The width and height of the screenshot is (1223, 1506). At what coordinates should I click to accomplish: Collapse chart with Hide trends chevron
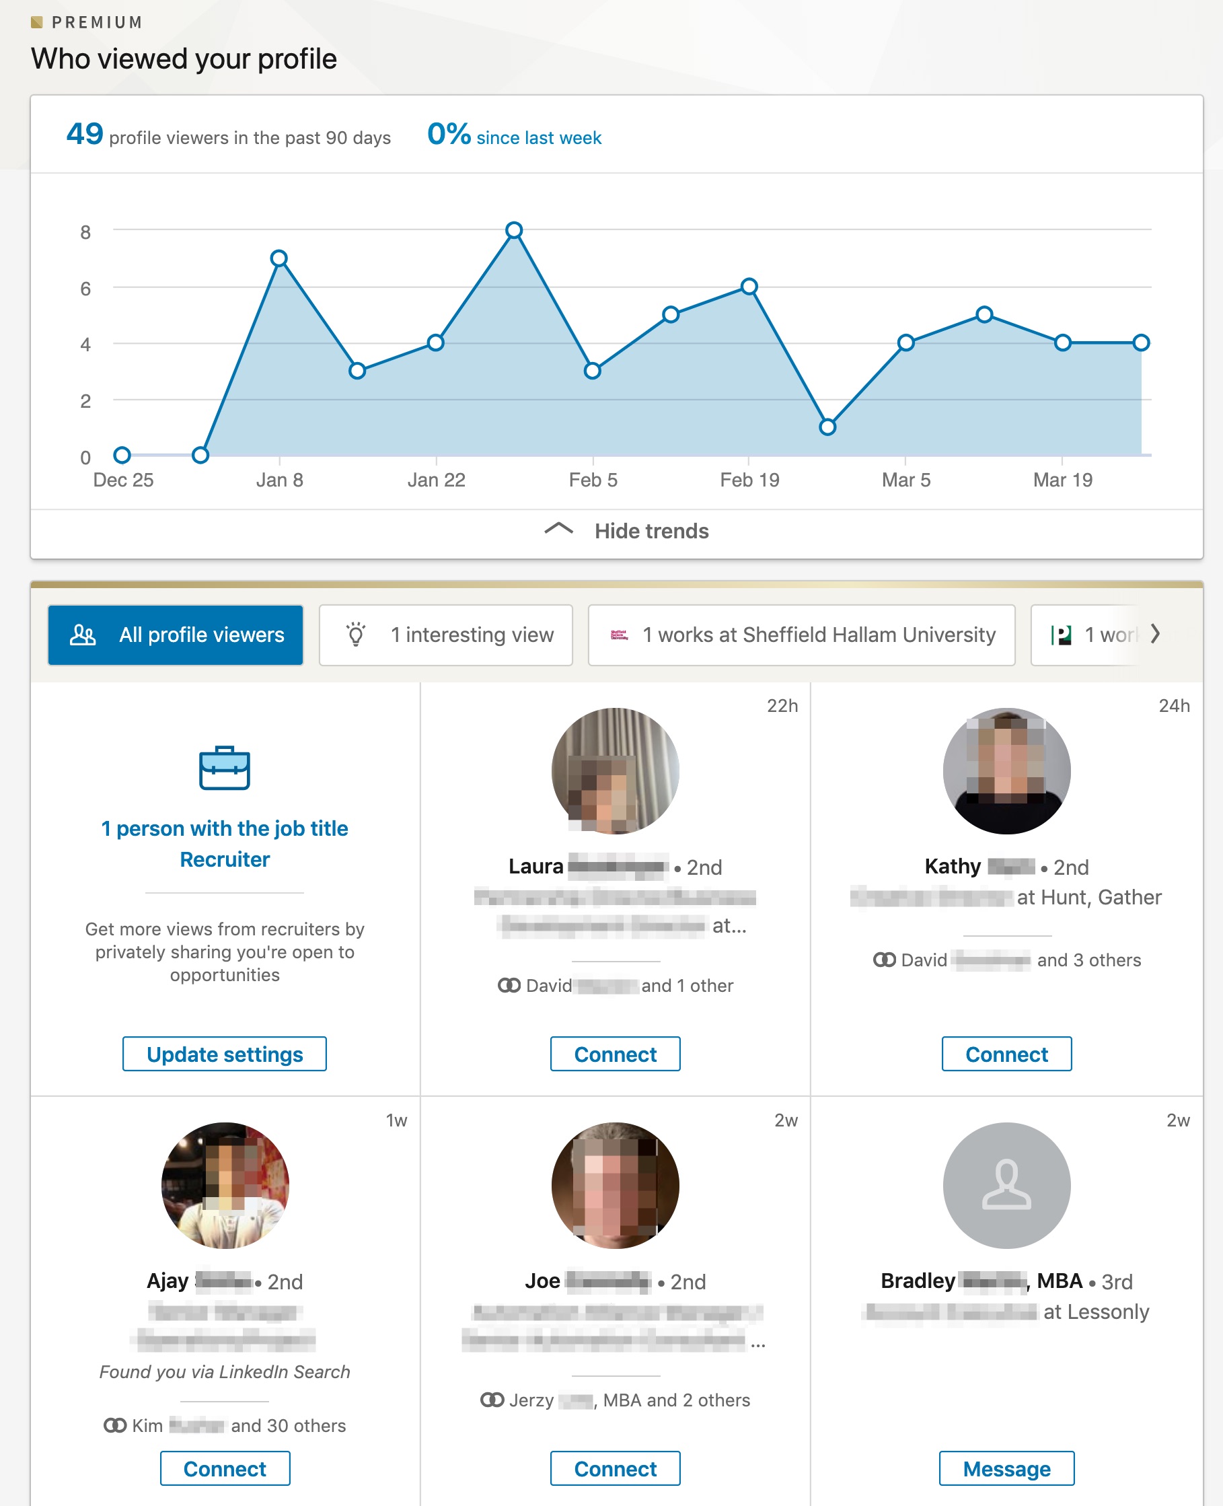(558, 529)
